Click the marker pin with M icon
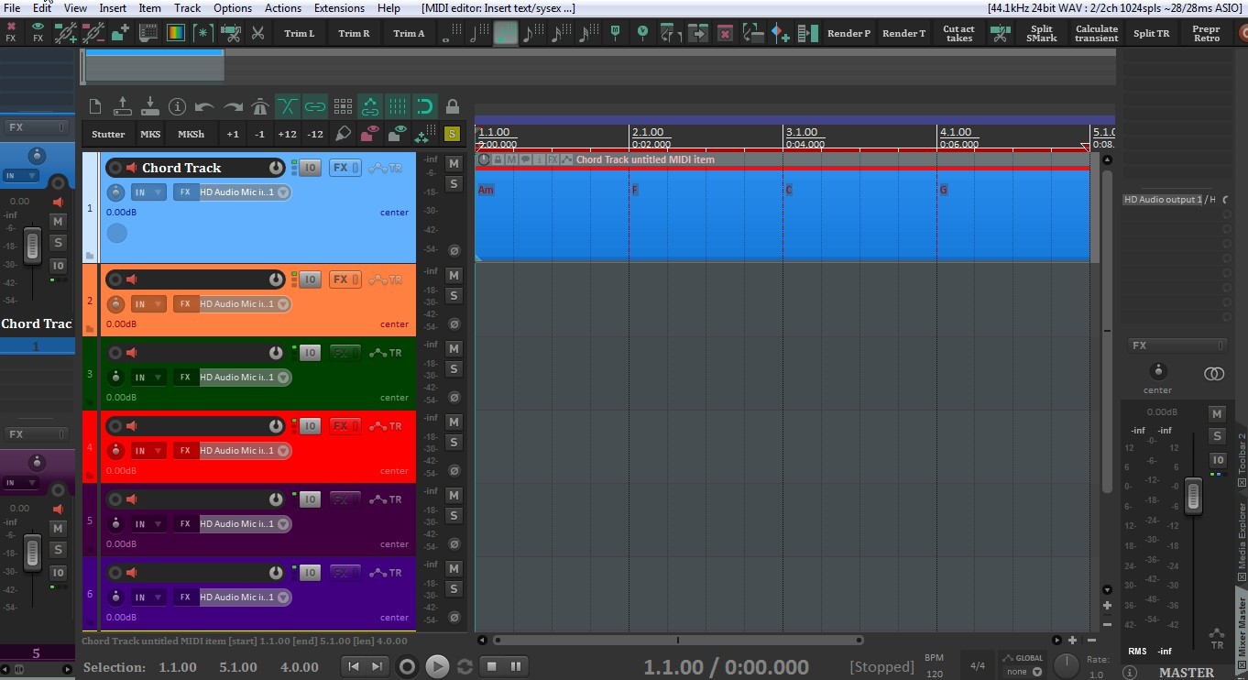This screenshot has width=1248, height=680. [x=615, y=34]
